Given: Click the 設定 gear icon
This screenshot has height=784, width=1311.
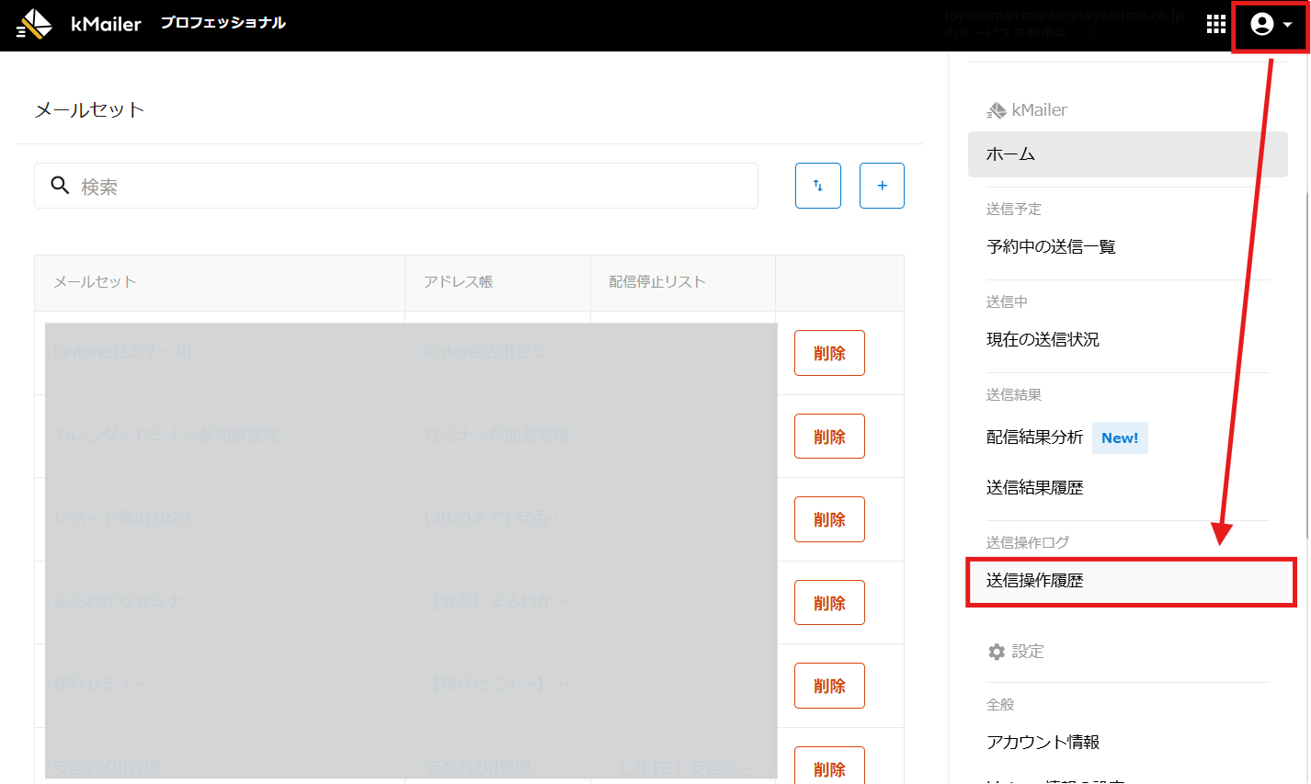Looking at the screenshot, I should click(997, 652).
